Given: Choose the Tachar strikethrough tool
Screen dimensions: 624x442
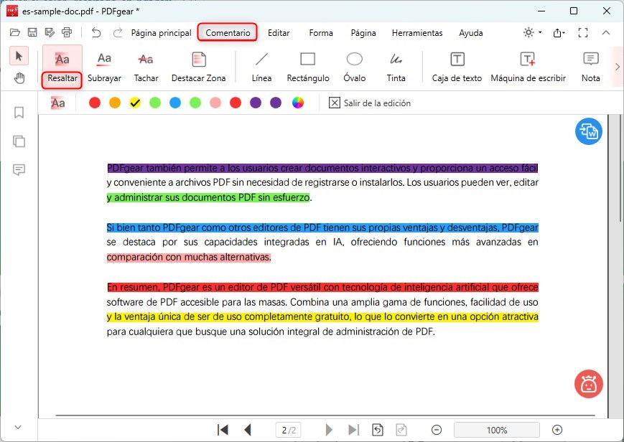Looking at the screenshot, I should (146, 66).
